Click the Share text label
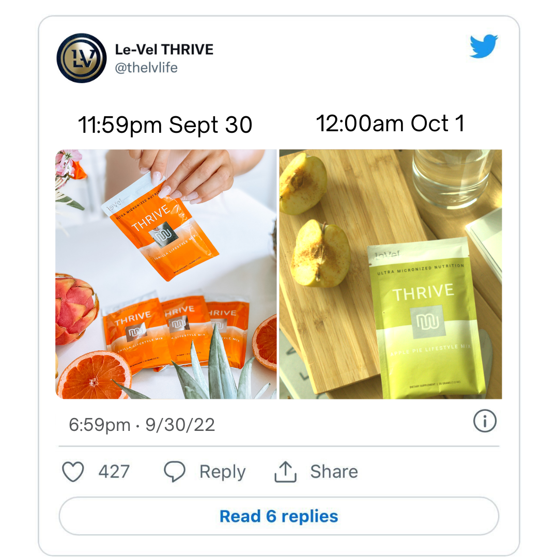 coord(334,472)
